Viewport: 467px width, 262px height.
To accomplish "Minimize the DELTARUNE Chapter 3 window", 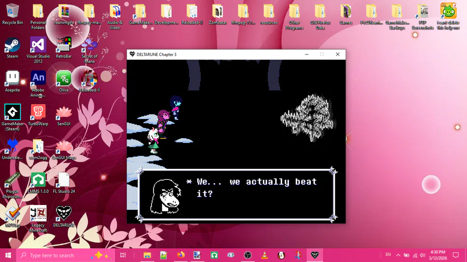I will click(x=307, y=54).
